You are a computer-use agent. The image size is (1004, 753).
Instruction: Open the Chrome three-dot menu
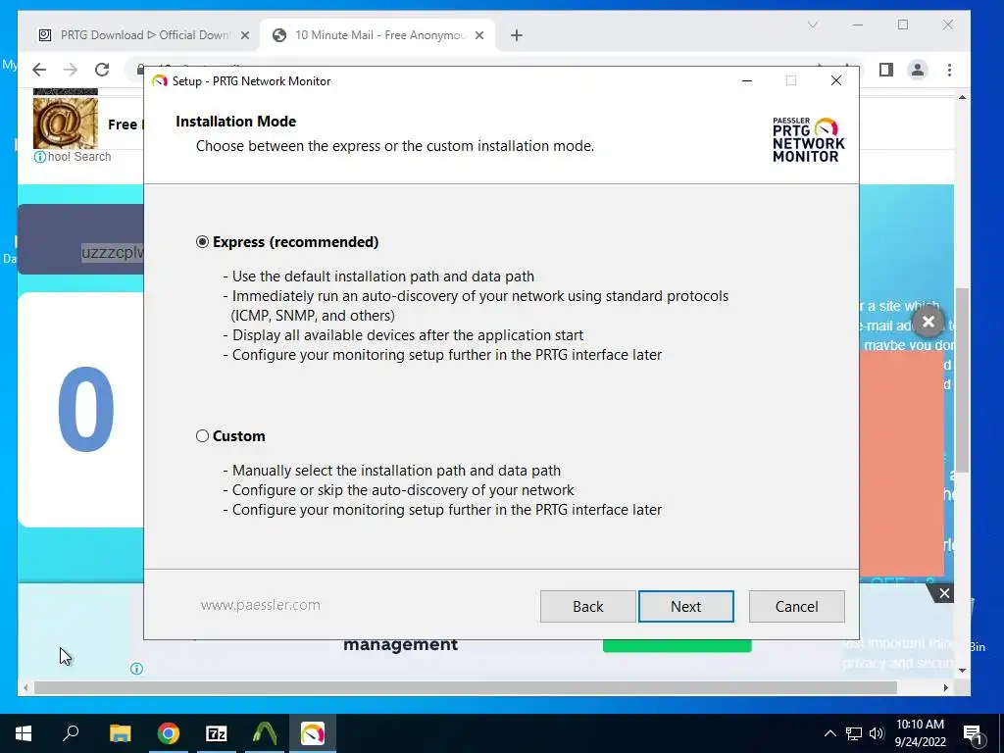coord(949,70)
